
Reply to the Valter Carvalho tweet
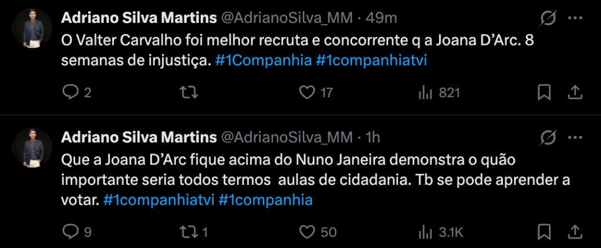click(x=70, y=92)
